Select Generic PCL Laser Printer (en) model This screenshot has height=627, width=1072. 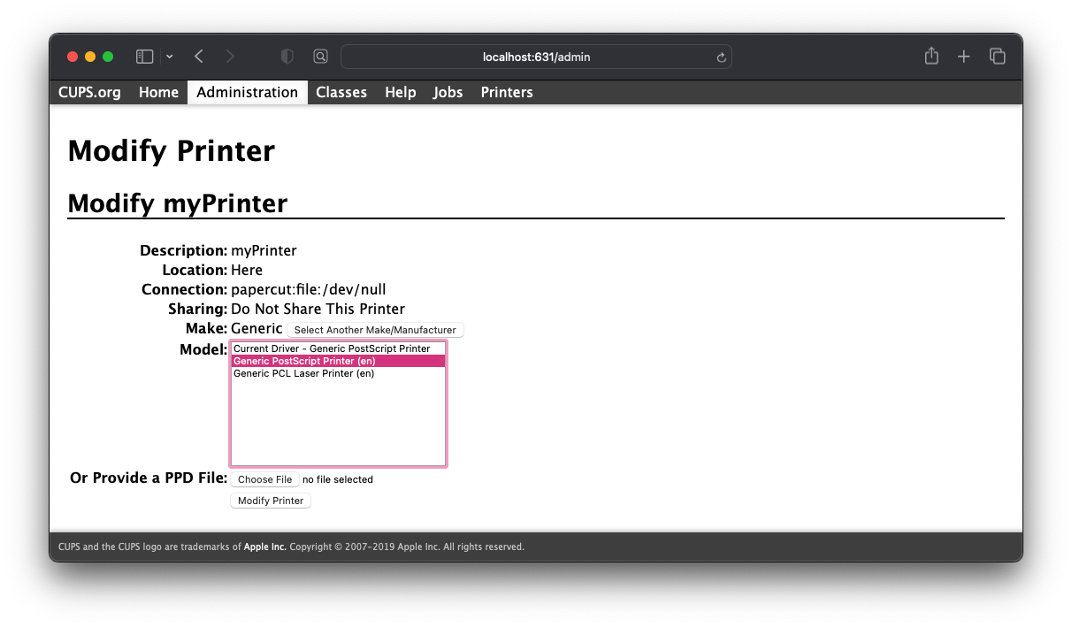click(x=337, y=373)
